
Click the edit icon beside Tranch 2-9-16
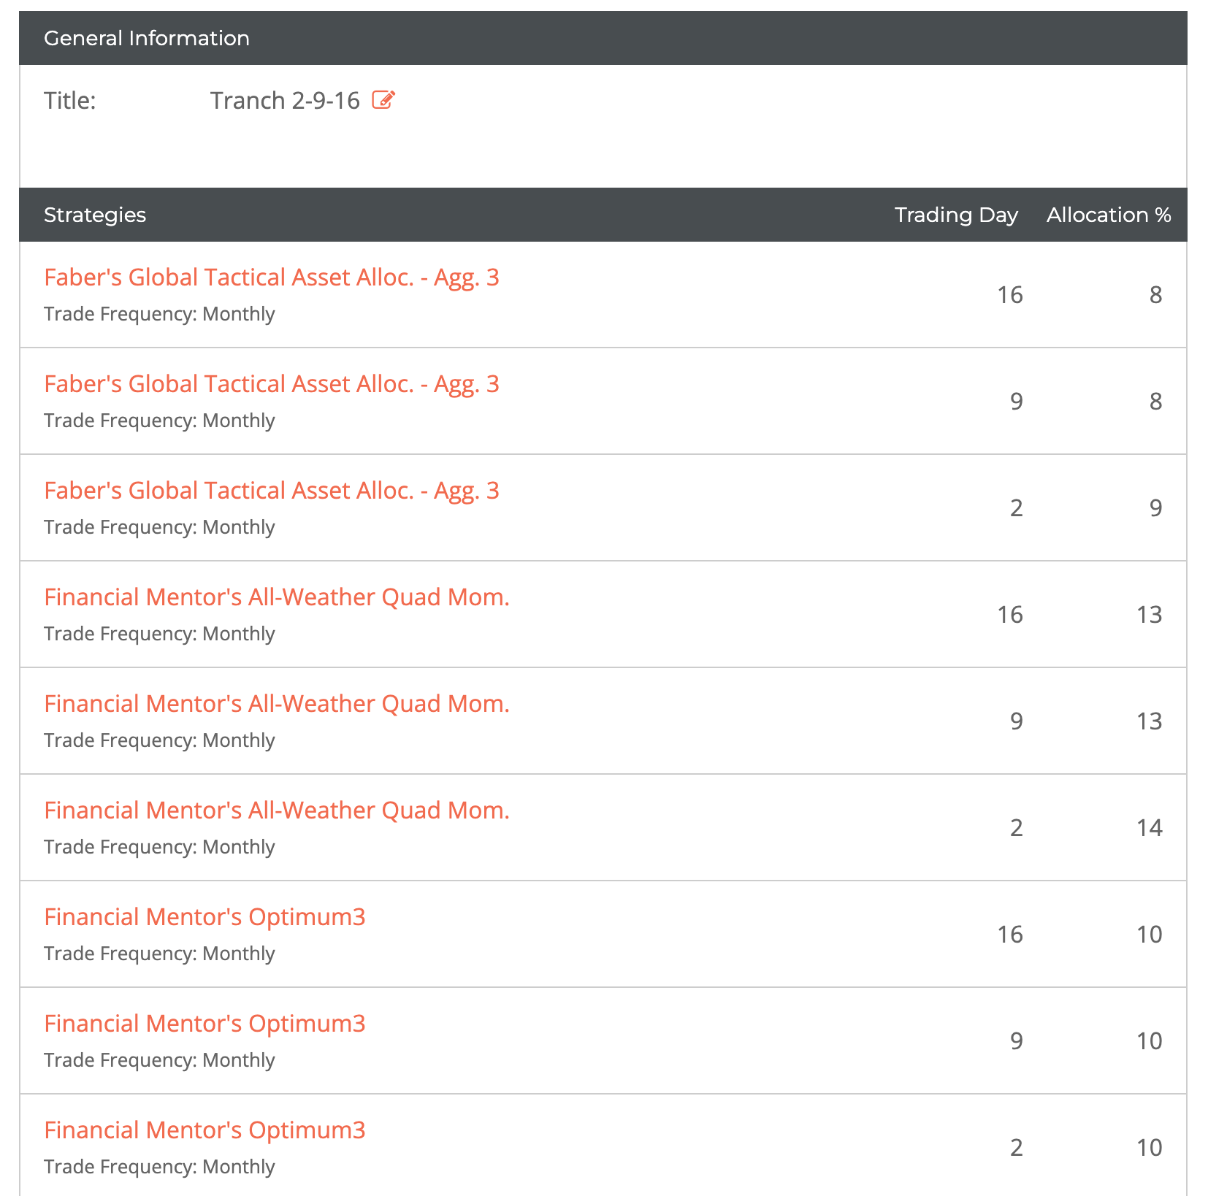383,100
